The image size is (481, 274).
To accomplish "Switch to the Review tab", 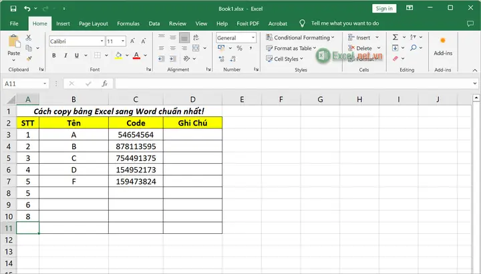I will point(178,23).
